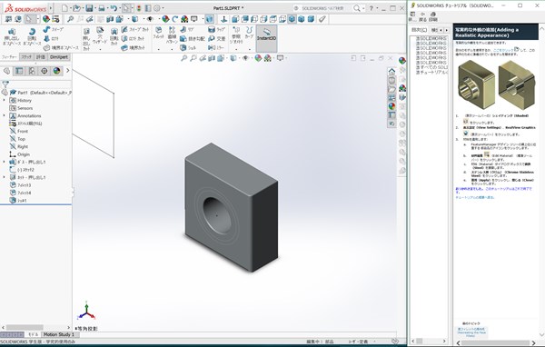Select the Shell (シェル) tool

click(x=188, y=47)
